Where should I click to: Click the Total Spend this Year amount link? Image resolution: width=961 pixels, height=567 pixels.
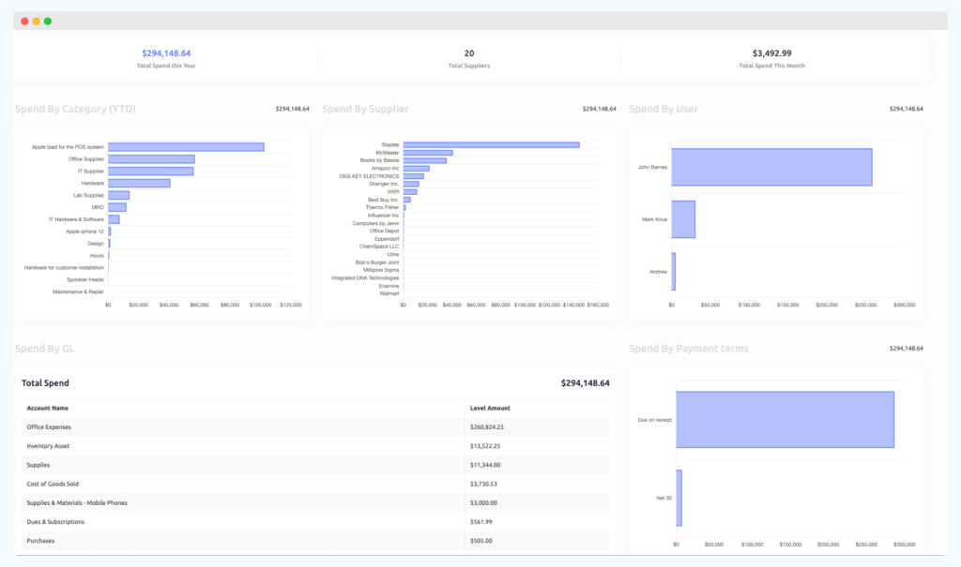(x=165, y=54)
